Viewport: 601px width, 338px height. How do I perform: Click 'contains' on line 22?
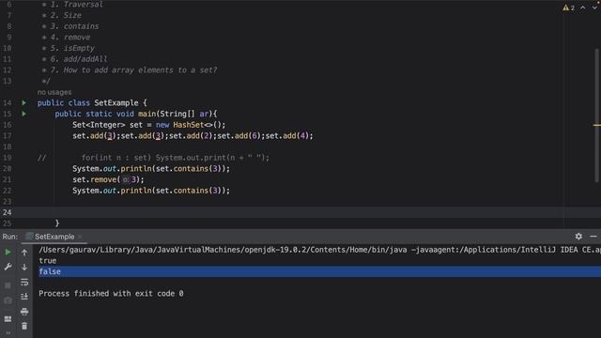pyautogui.click(x=191, y=191)
